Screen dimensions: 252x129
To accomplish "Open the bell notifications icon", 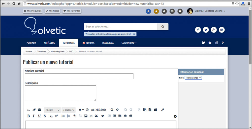I will 180,11.
